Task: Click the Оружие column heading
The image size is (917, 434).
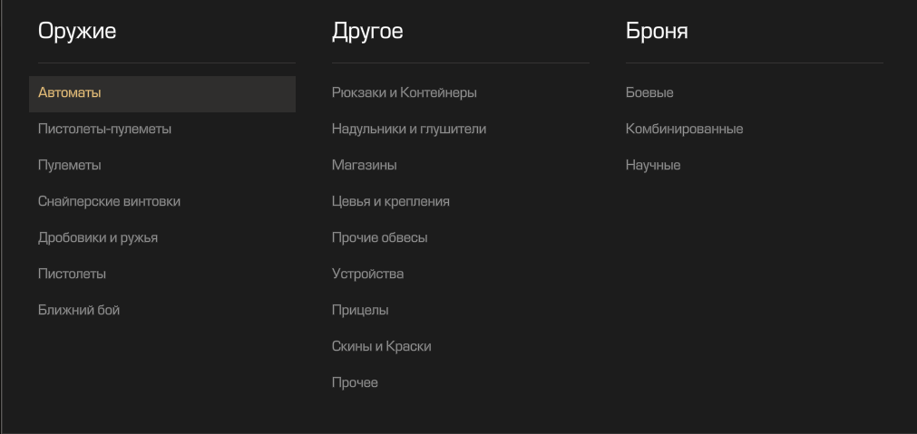Action: point(77,32)
